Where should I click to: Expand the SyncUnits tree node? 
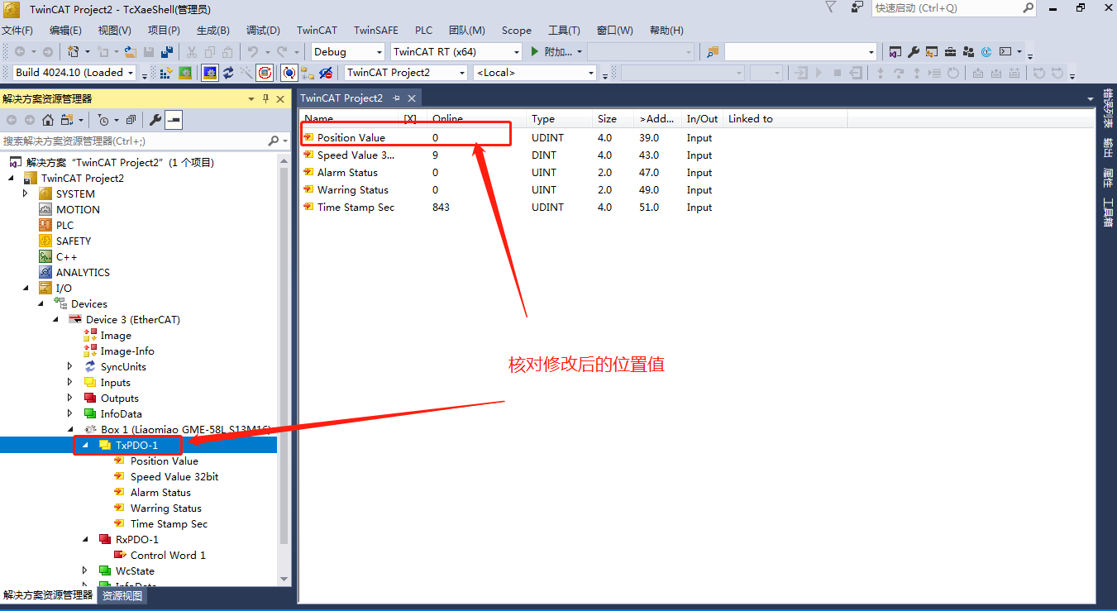point(70,366)
